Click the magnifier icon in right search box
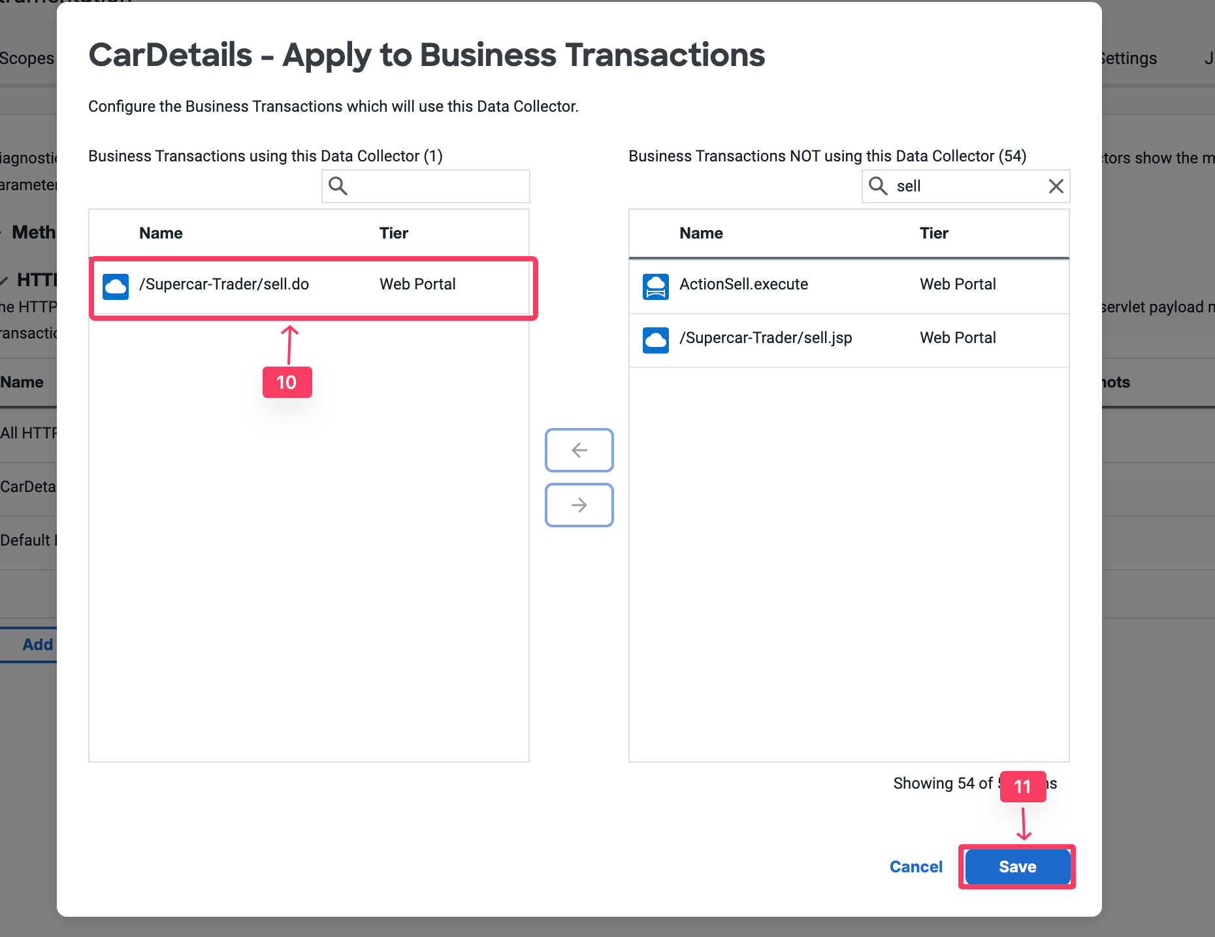Viewport: 1215px width, 937px height. [x=878, y=186]
